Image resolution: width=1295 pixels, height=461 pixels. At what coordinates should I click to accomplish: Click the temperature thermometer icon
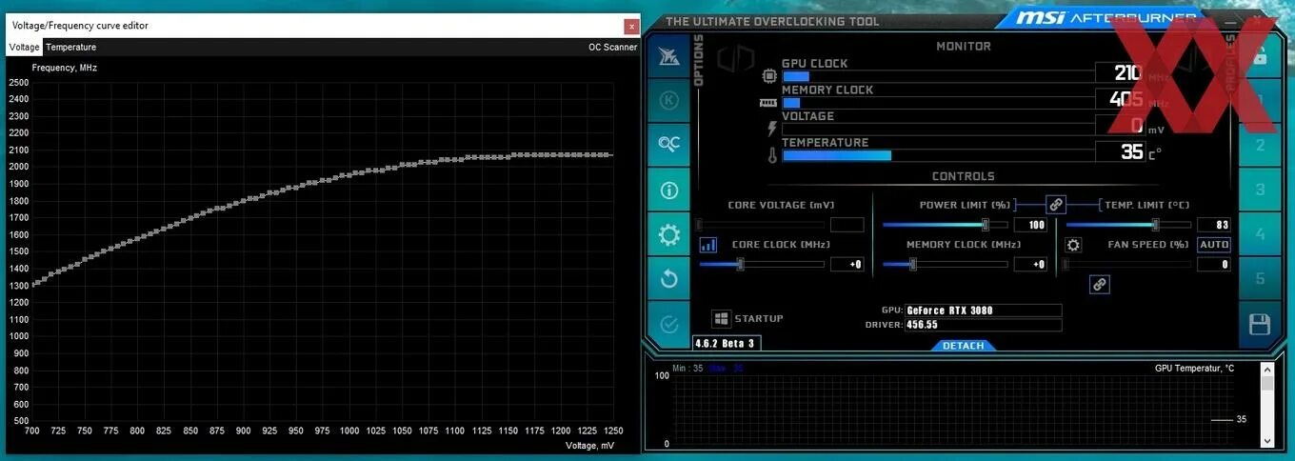click(x=772, y=154)
